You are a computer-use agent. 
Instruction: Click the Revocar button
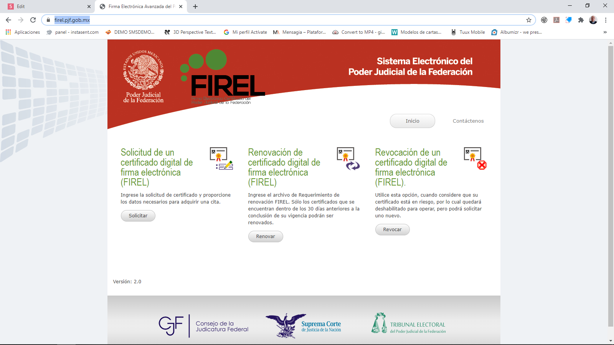click(392, 230)
